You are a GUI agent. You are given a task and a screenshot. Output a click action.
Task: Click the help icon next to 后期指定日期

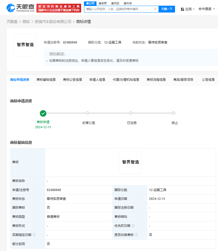pyautogui.click(x=34, y=235)
